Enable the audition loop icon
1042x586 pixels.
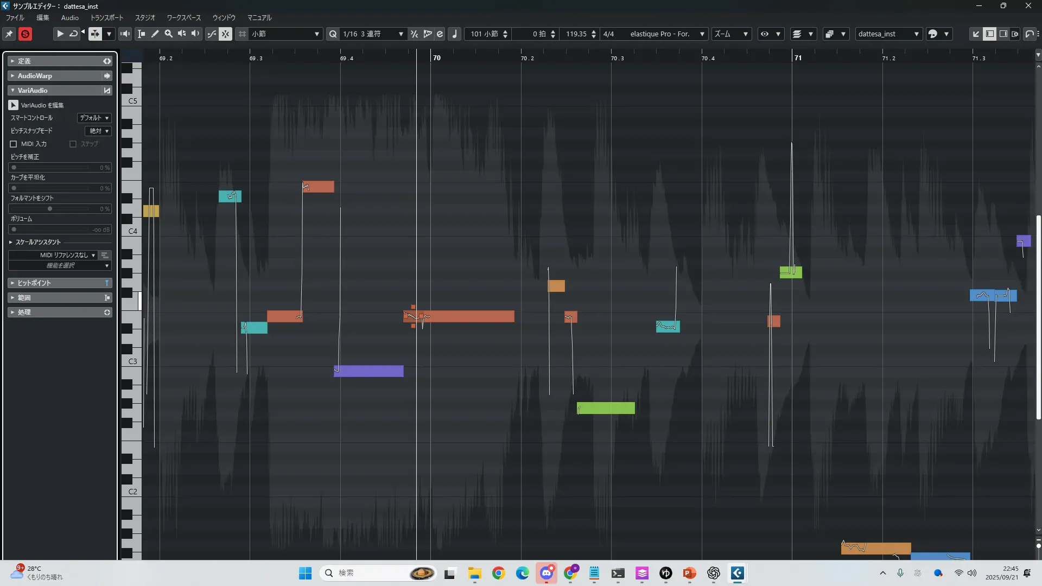pos(73,34)
